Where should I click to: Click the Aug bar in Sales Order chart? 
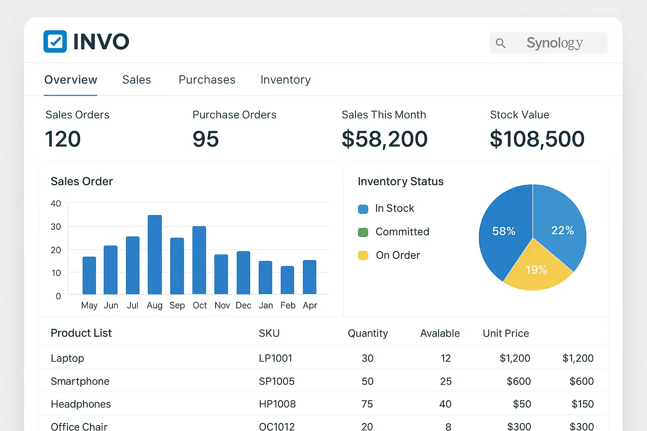[155, 255]
